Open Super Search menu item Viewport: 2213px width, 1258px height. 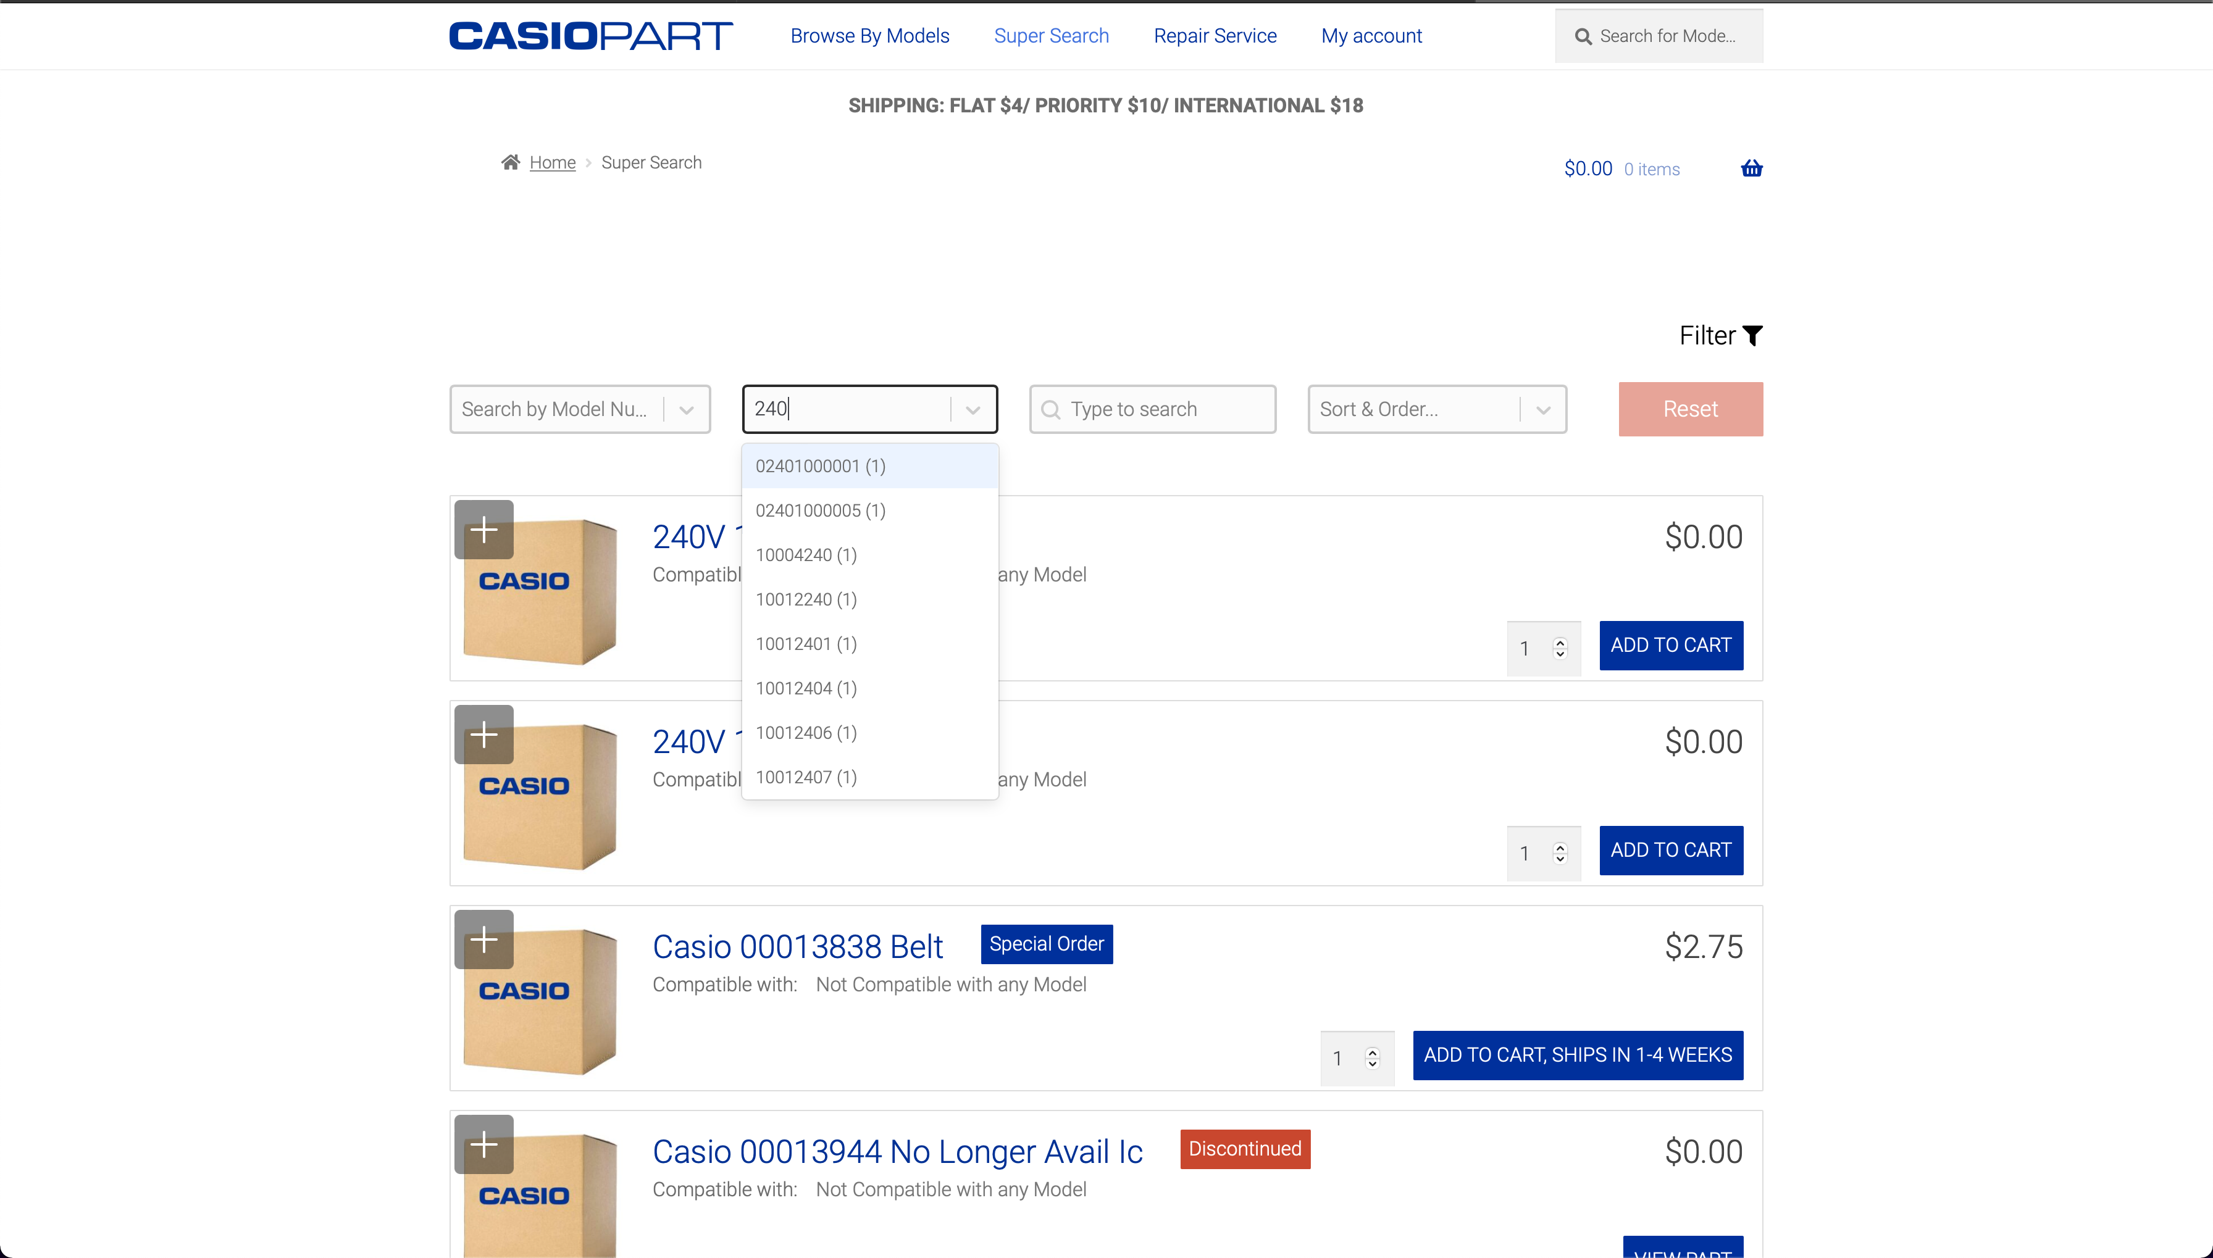point(1051,35)
